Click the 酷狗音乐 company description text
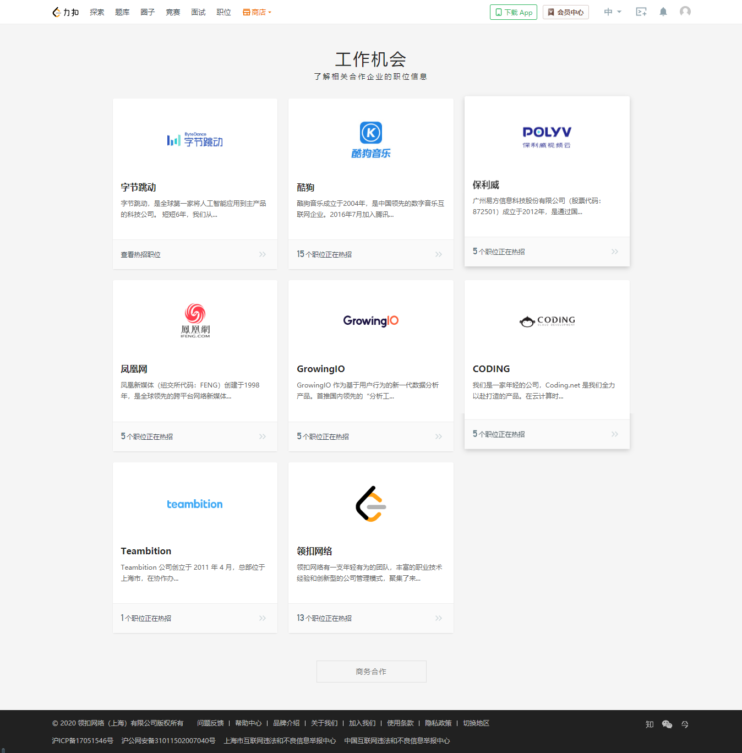Viewport: 742px width, 753px height. tap(370, 209)
